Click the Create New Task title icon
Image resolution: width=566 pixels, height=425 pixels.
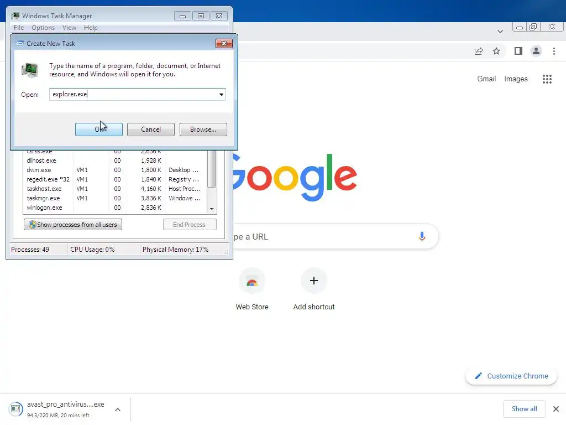click(20, 43)
